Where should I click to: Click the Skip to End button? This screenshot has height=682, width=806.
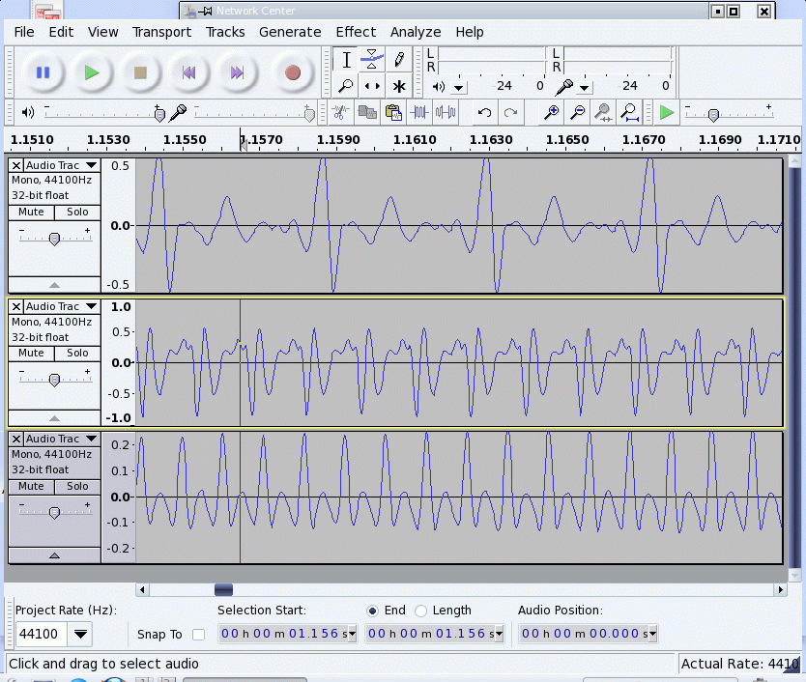click(x=237, y=72)
